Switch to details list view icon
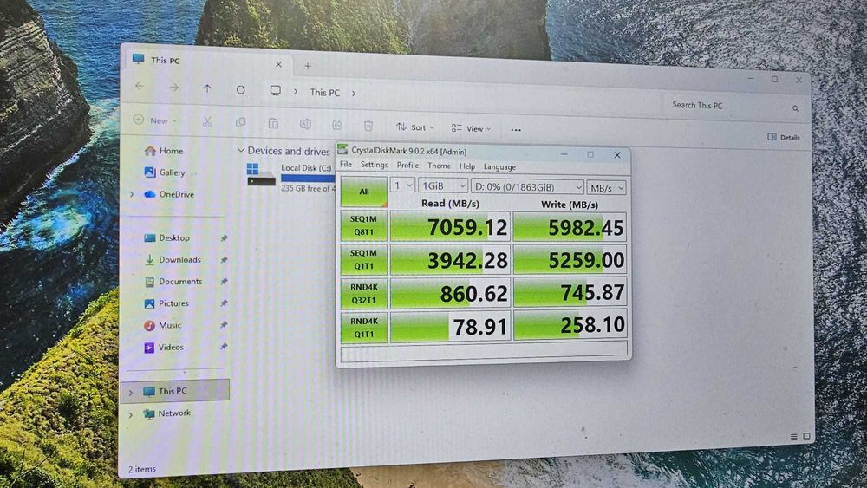Screen dimensions: 867x488 [793, 437]
